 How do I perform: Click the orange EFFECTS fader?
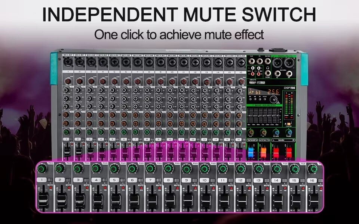[263, 152]
